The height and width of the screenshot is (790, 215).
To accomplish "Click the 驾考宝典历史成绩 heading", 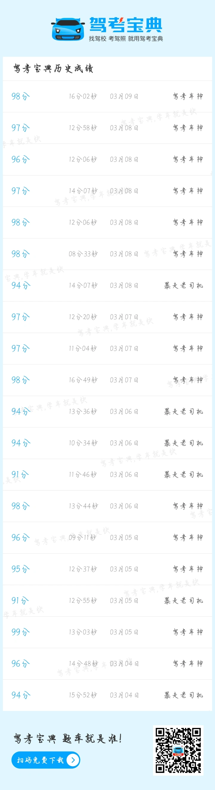I will pos(53,69).
